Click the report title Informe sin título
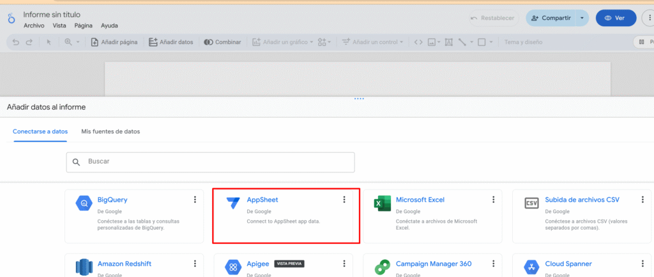This screenshot has height=277, width=654. [x=52, y=15]
